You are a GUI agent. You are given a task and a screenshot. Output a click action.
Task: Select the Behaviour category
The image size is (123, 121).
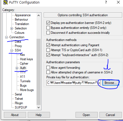(x=21, y=20)
